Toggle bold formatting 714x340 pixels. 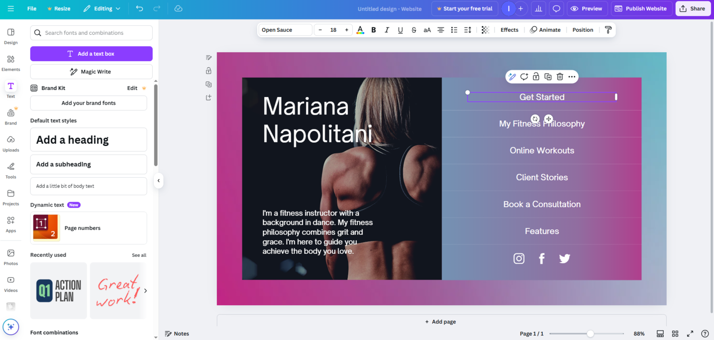[374, 30]
